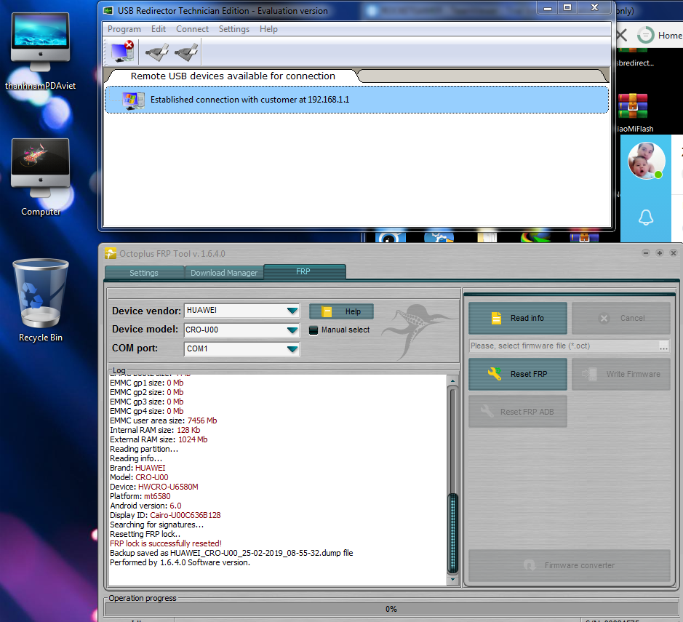This screenshot has width=683, height=622.
Task: Switch to the Download Manager tab
Action: [224, 273]
